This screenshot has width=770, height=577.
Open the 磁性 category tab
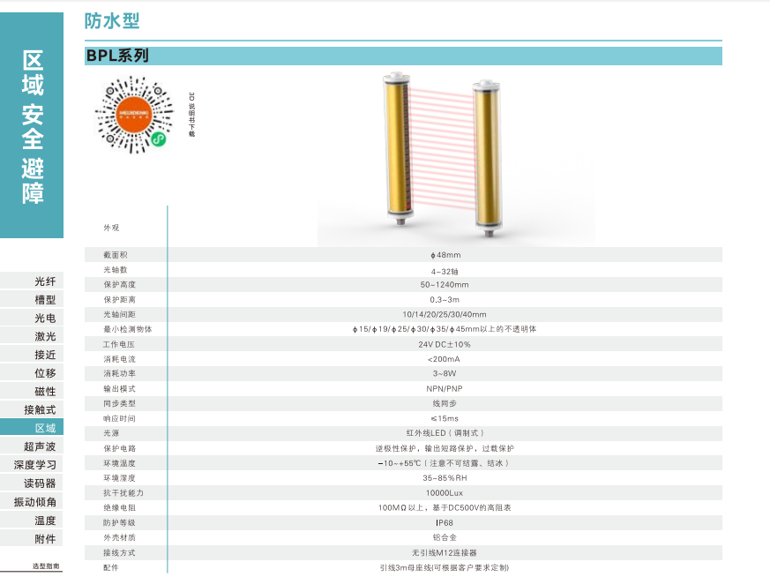(45, 392)
